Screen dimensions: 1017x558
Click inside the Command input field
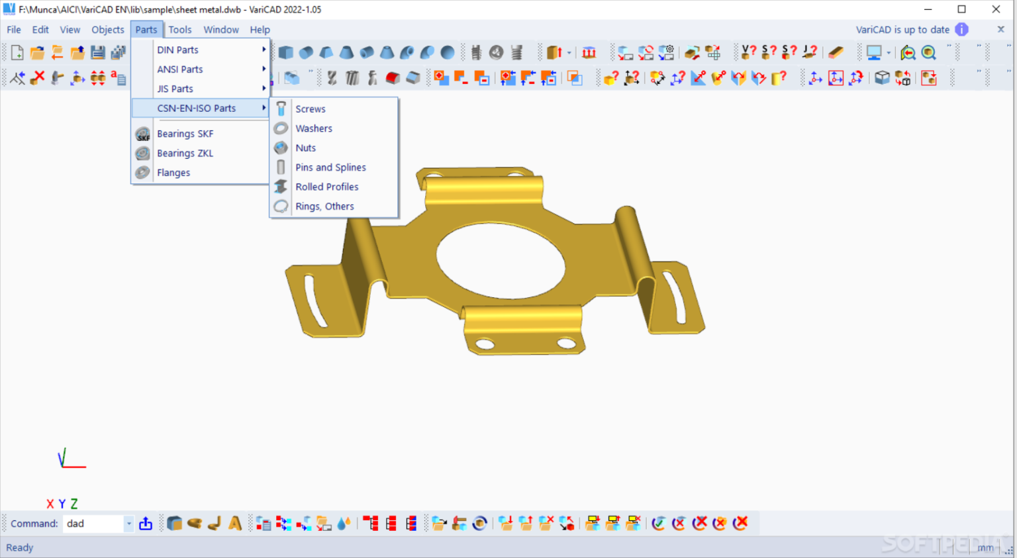(93, 524)
